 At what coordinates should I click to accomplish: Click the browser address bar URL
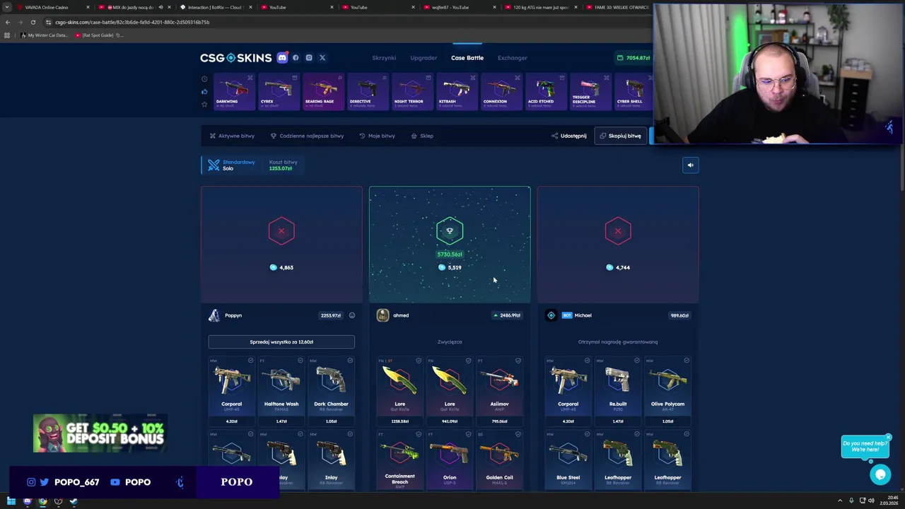132,22
